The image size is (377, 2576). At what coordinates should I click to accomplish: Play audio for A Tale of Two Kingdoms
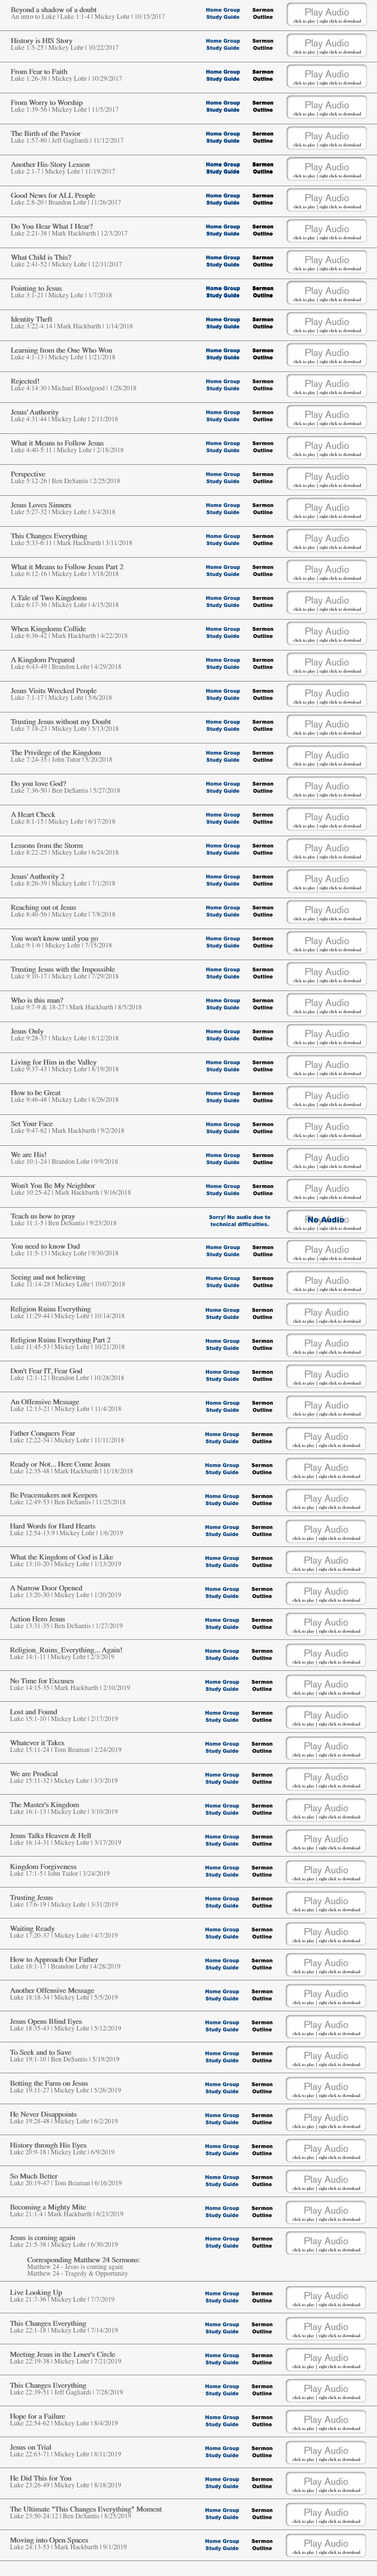pyautogui.click(x=326, y=602)
